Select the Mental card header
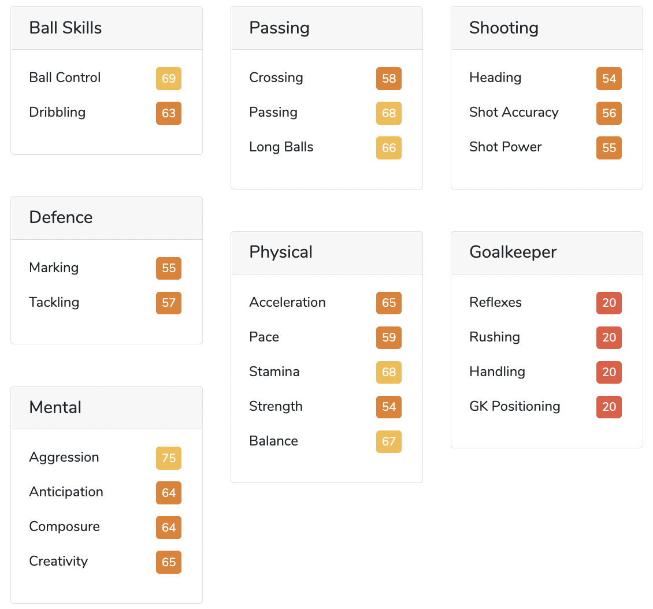This screenshot has height=609, width=653. [x=106, y=407]
